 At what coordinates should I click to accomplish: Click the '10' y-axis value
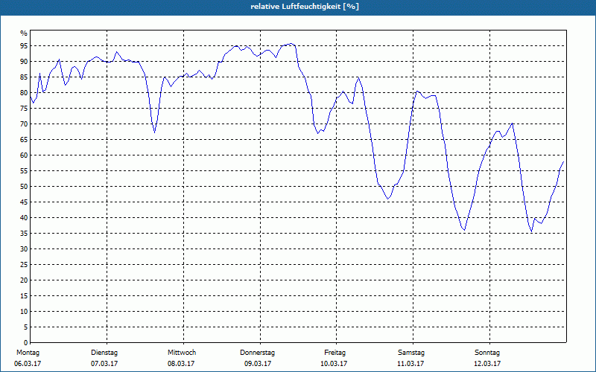click(x=24, y=312)
